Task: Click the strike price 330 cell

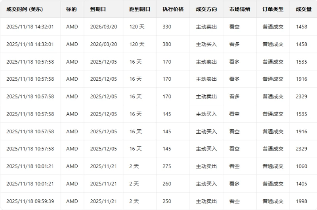Action: tap(167, 27)
